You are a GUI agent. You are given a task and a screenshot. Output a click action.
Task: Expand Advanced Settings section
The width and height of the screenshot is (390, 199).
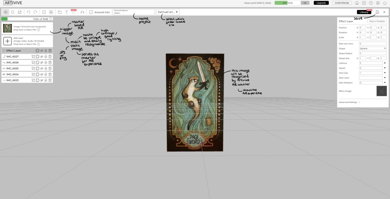tap(349, 102)
